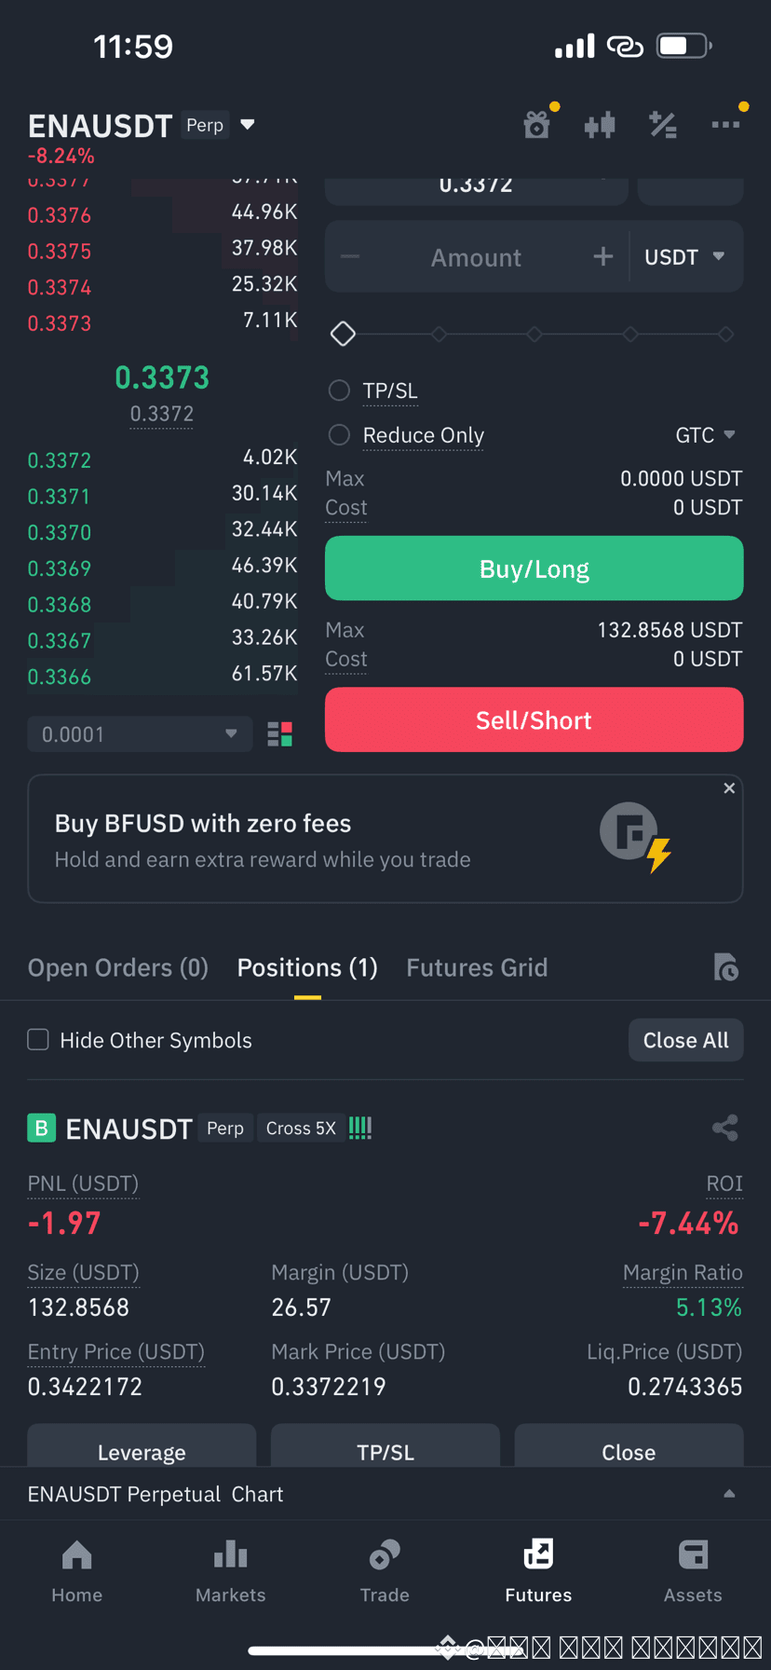This screenshot has width=771, height=1670.
Task: Open the order history icon
Action: [725, 967]
